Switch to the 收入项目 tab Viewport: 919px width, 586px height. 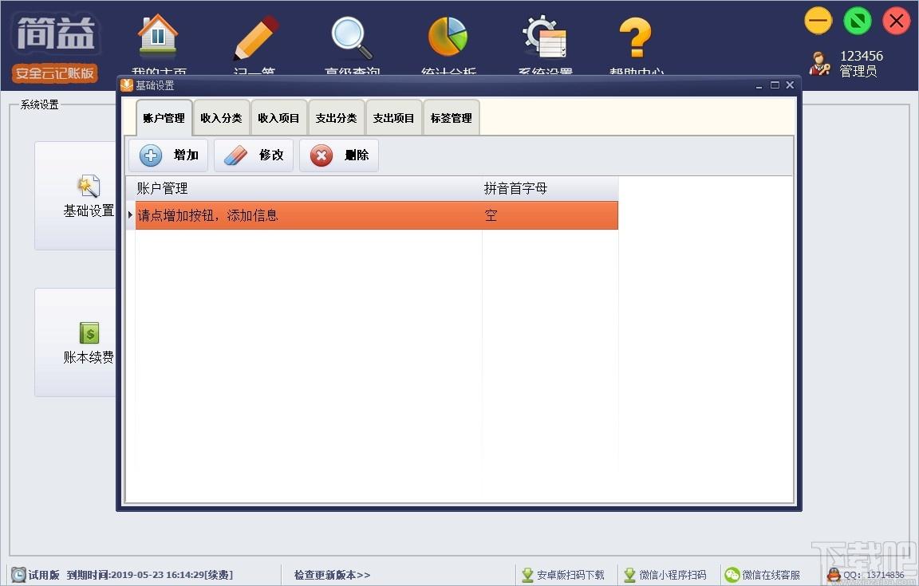(x=278, y=118)
